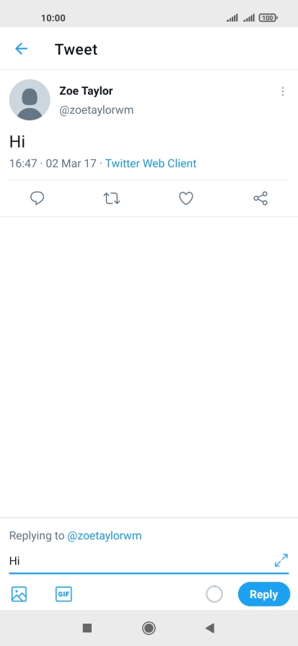Go back with the blue arrow
Screen dimensions: 298x646
[21, 49]
